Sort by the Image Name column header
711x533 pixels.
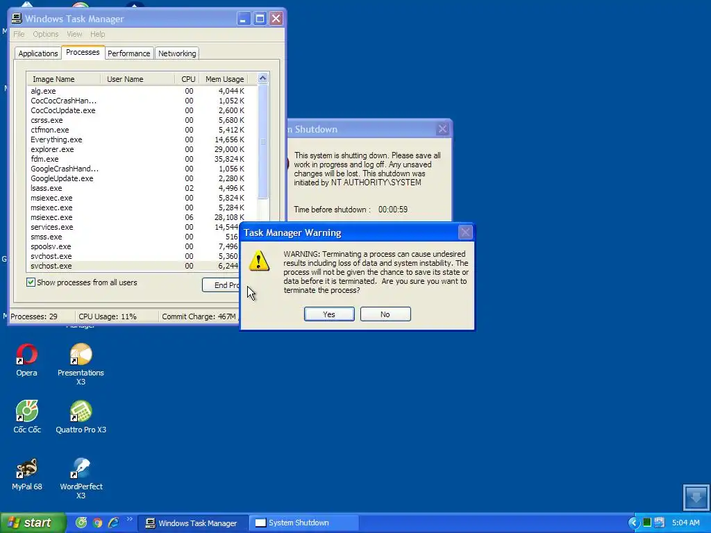[x=63, y=79]
